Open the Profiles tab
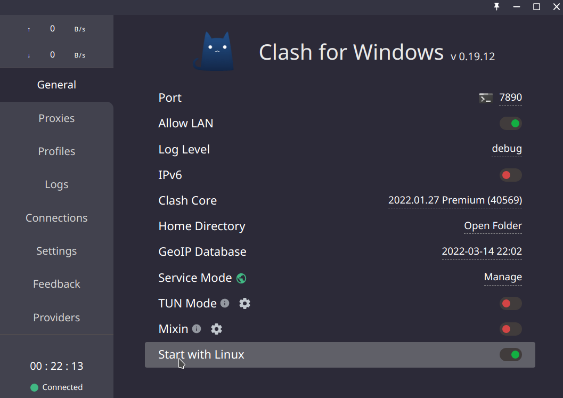 pos(57,151)
